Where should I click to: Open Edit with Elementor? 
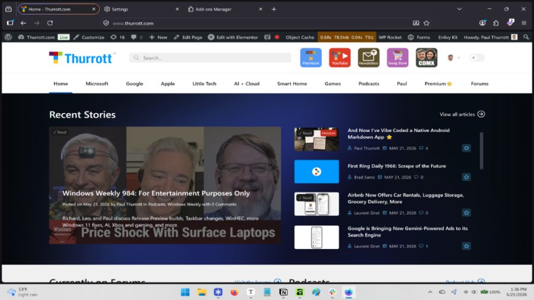233,37
